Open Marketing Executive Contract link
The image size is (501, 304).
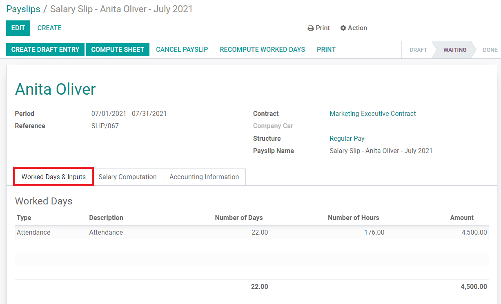tap(372, 114)
